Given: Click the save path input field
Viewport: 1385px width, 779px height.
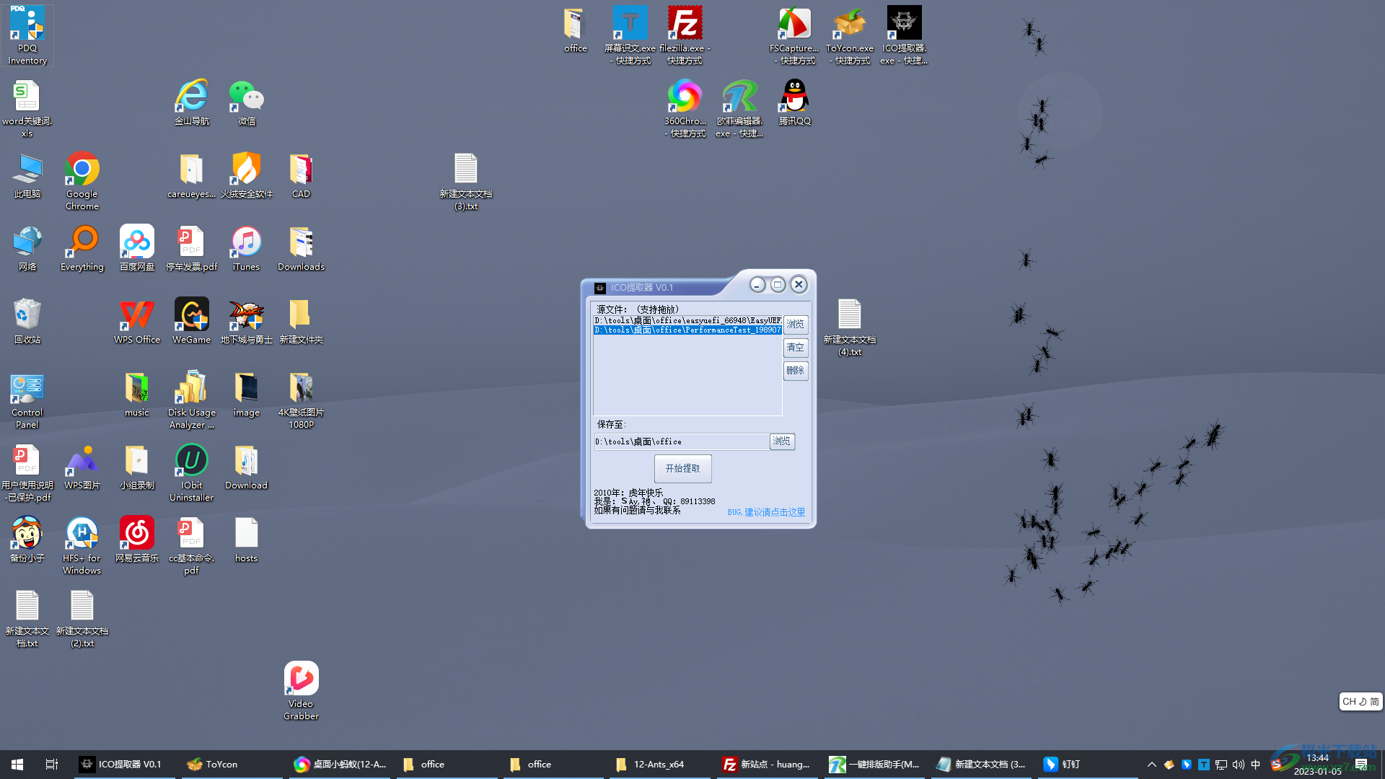Looking at the screenshot, I should [681, 441].
